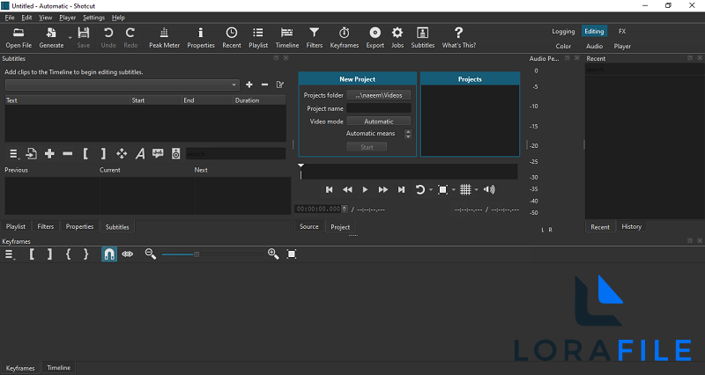Click the speech to text icon

[158, 153]
